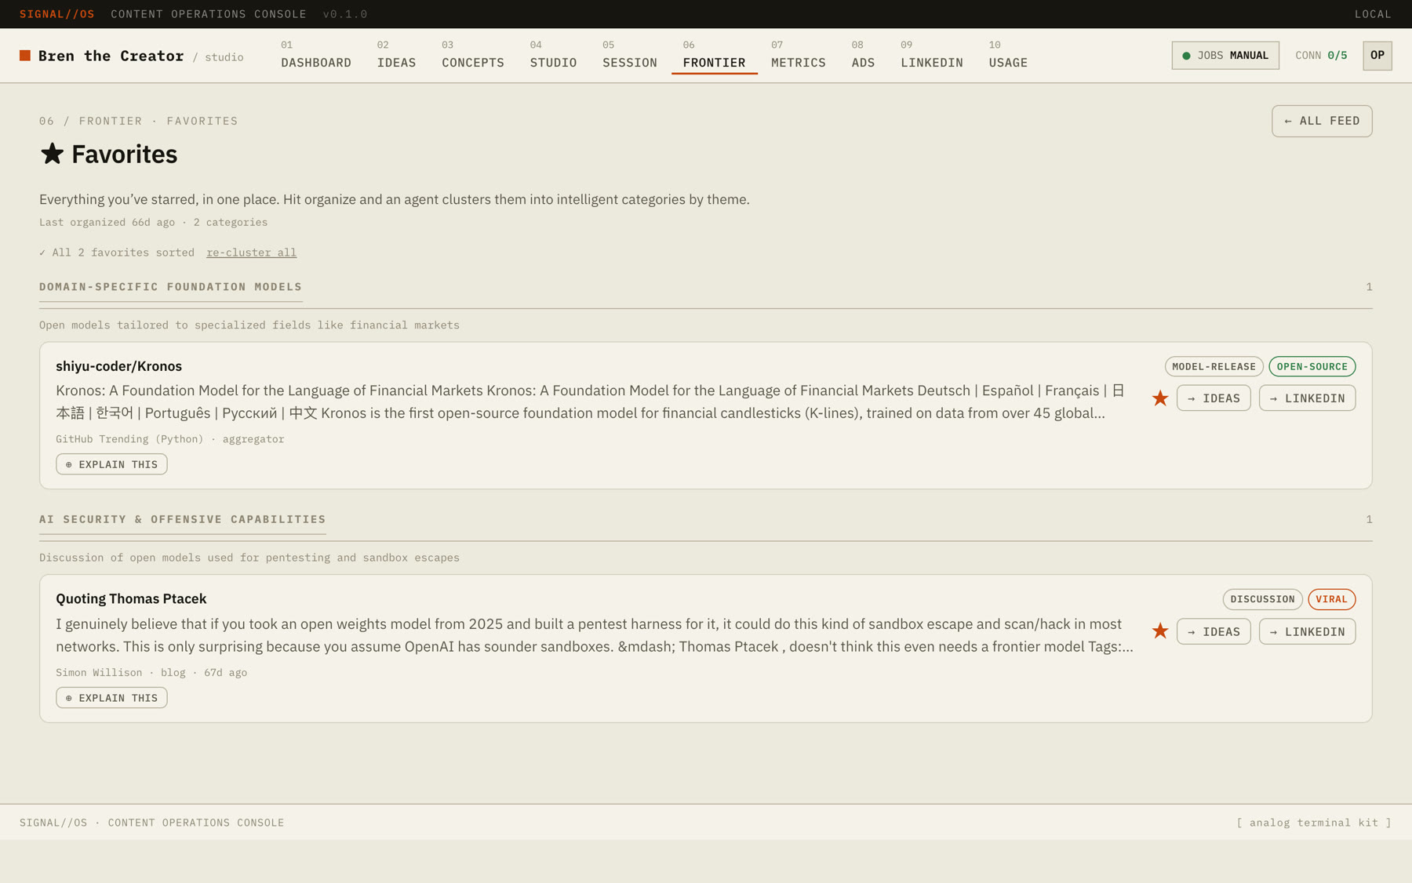The width and height of the screenshot is (1412, 883).
Task: Click the Bren the Creator studio name
Action: [x=111, y=56]
